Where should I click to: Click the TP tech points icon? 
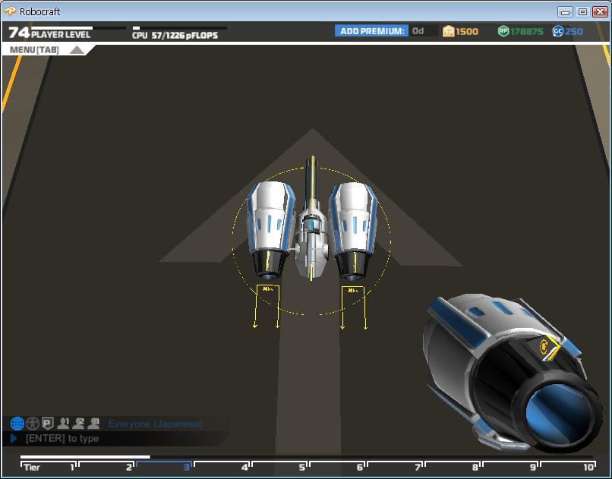449,31
